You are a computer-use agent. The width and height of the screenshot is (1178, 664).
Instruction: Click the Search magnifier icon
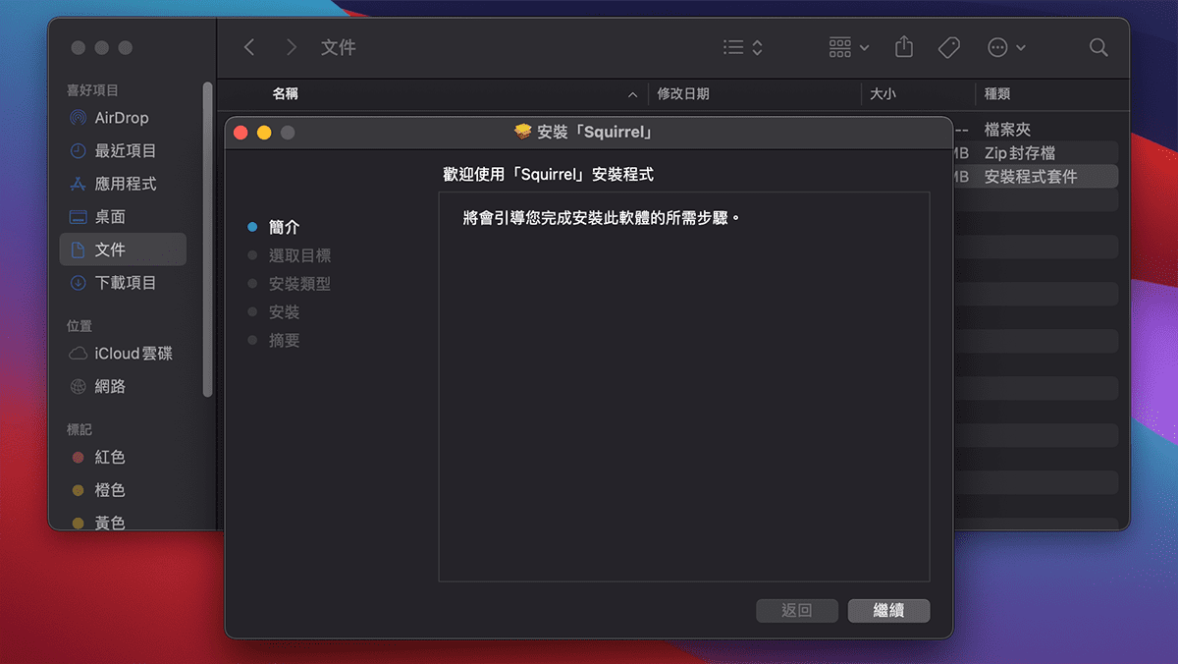[x=1098, y=46]
